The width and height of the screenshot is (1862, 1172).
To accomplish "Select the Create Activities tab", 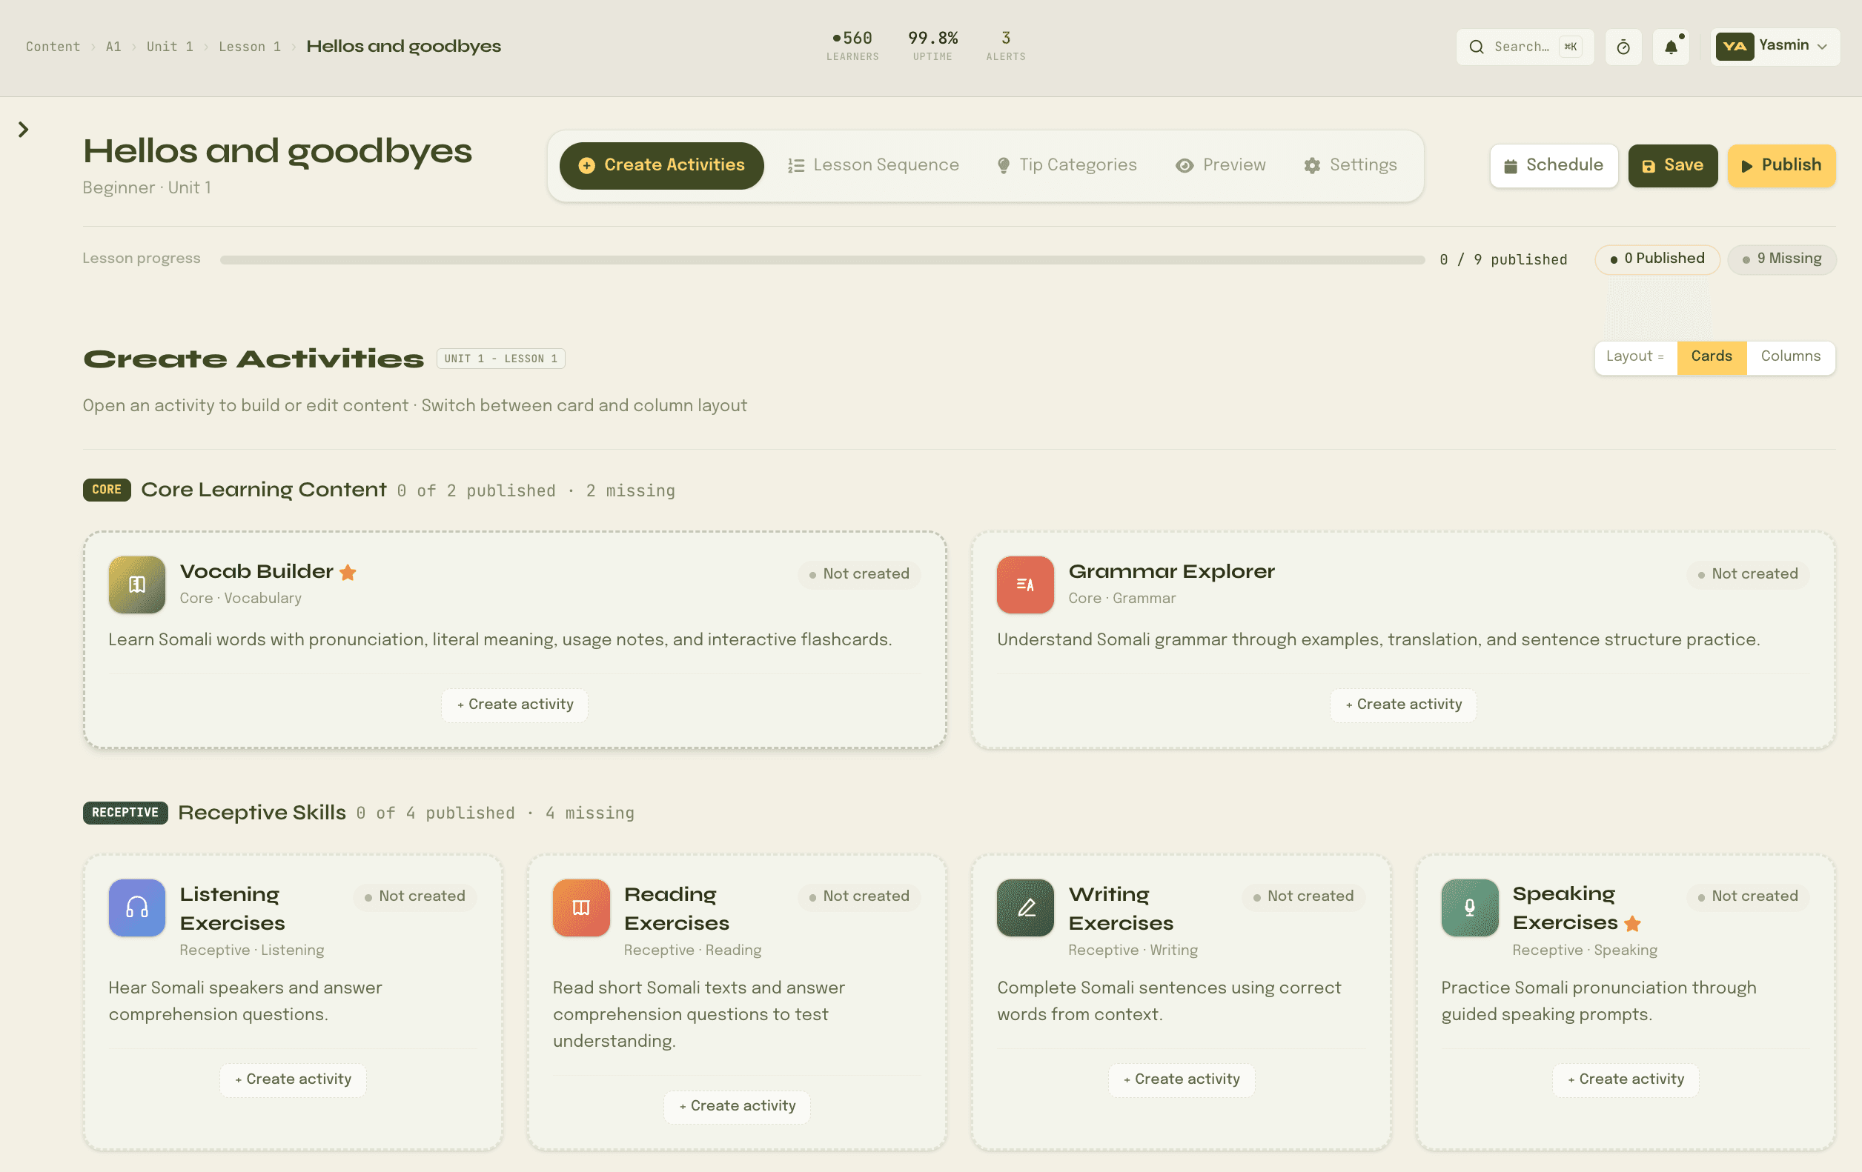I will point(662,165).
